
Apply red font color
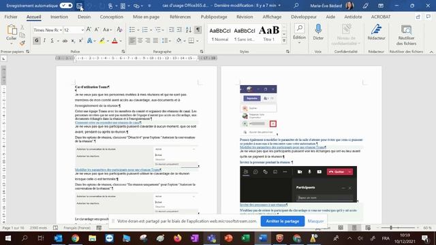coord(114,41)
